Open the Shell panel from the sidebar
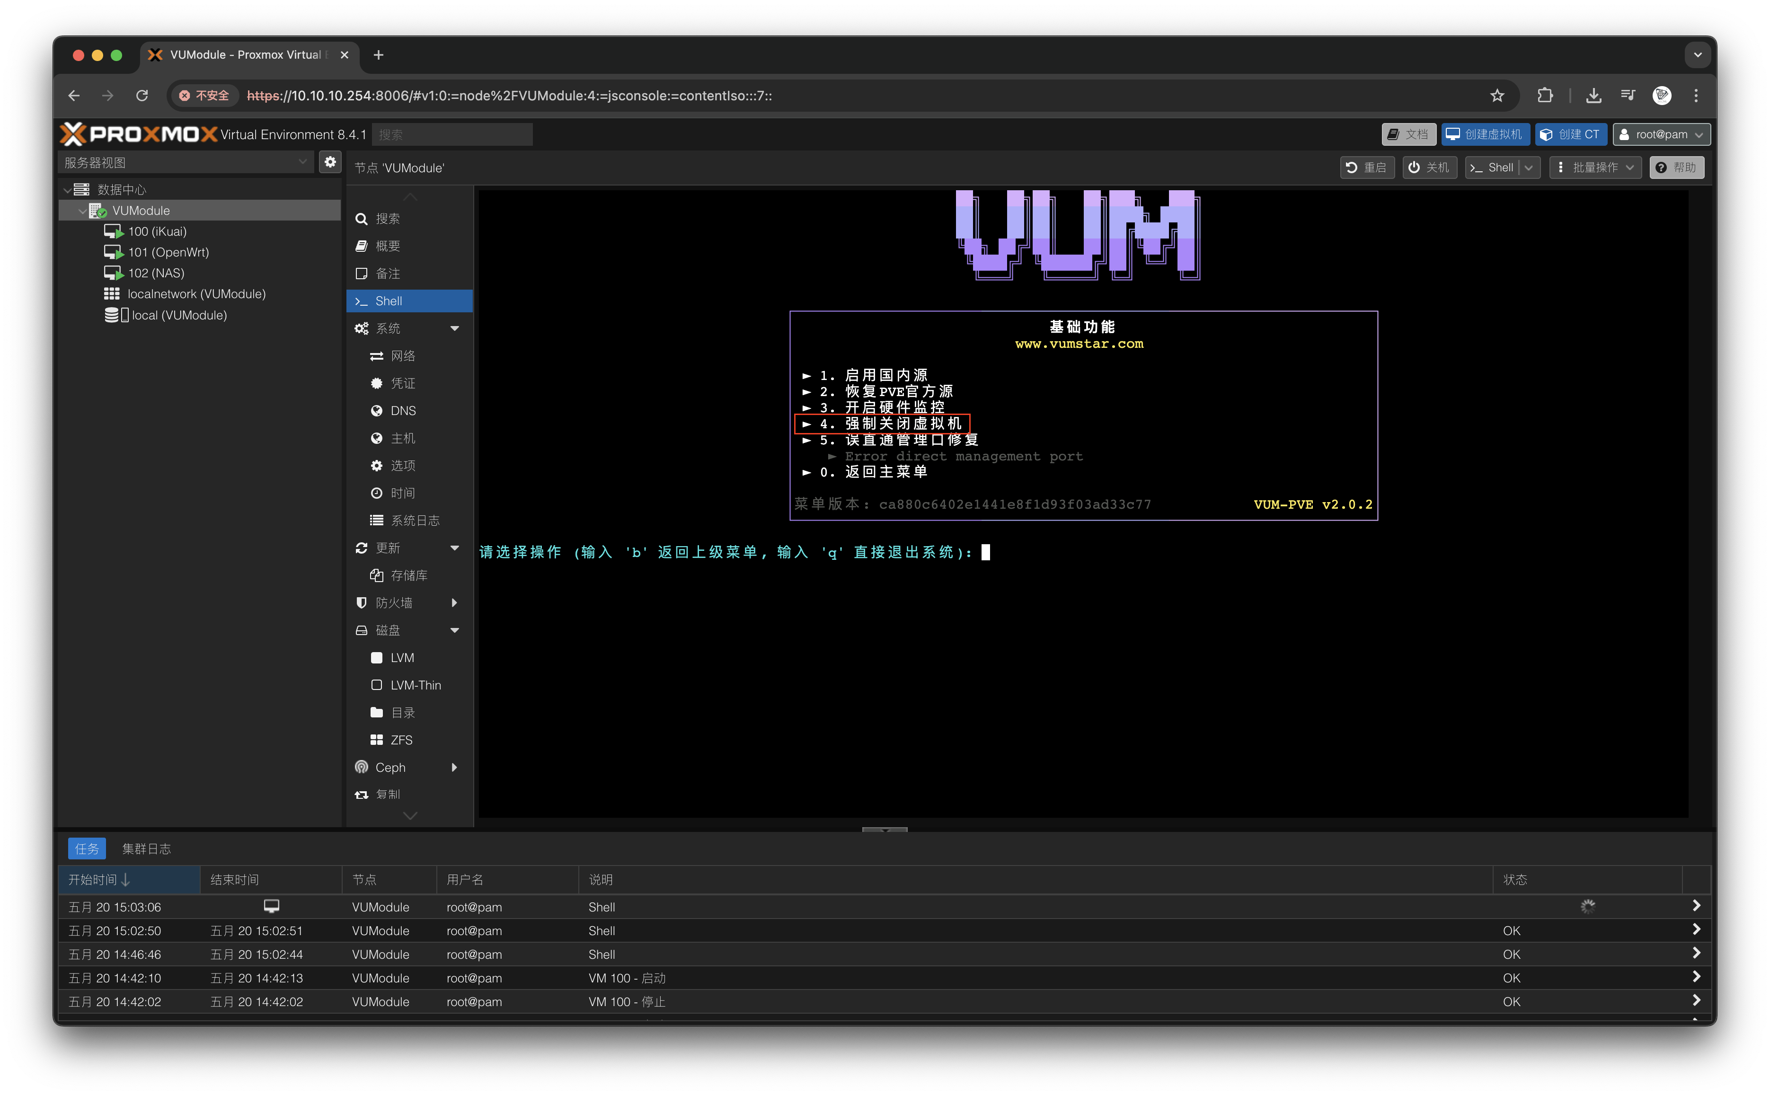 pos(389,301)
